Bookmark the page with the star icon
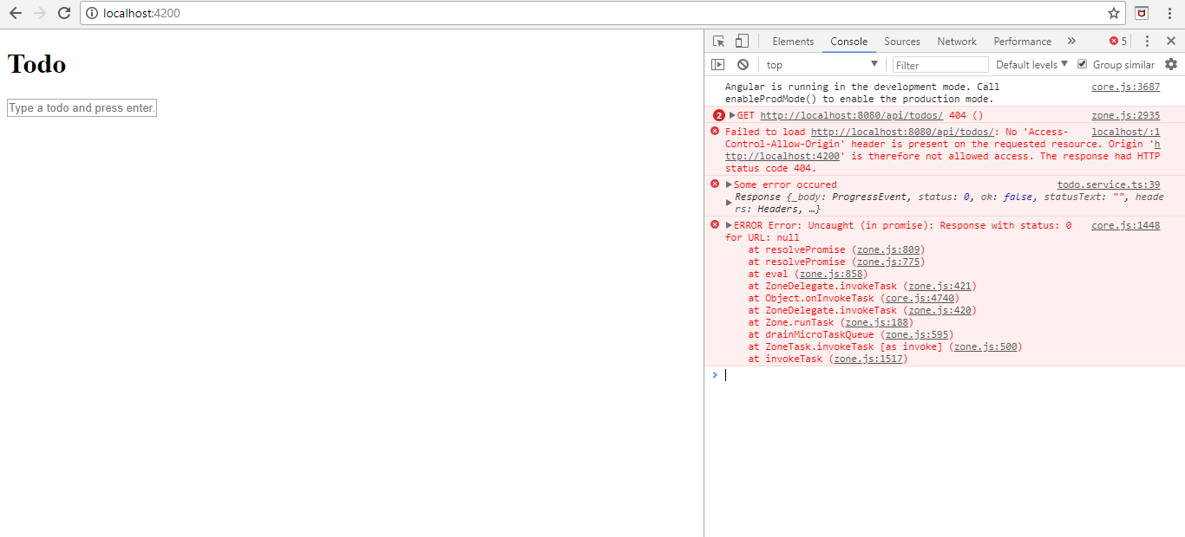1185x537 pixels. [1114, 13]
